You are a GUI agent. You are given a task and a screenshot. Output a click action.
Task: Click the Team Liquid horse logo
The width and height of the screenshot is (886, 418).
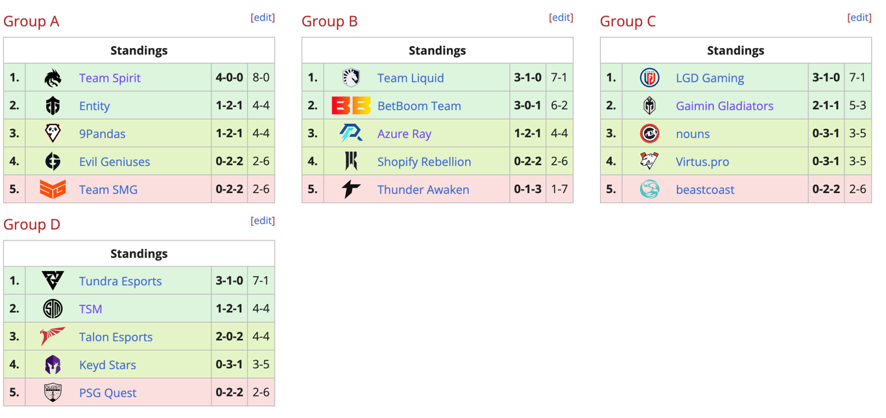[x=351, y=78]
